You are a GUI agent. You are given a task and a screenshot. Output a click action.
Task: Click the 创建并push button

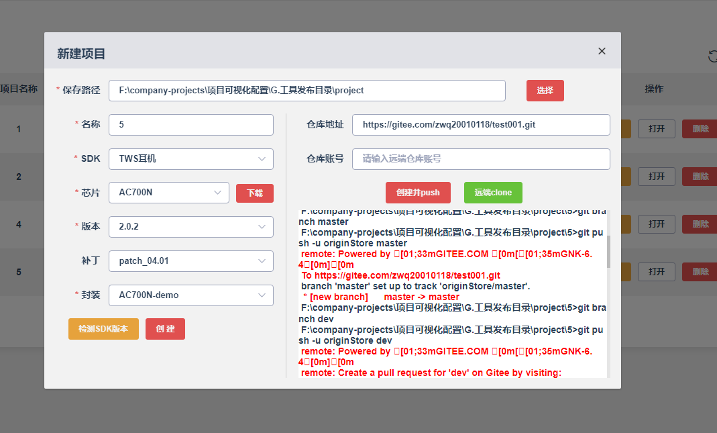[418, 193]
